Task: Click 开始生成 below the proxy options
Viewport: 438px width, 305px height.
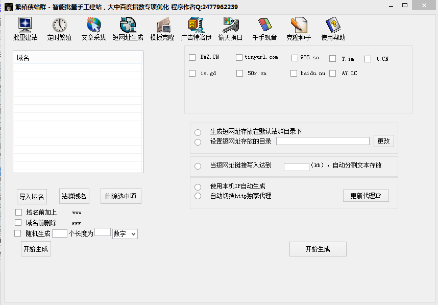Action: point(318,249)
